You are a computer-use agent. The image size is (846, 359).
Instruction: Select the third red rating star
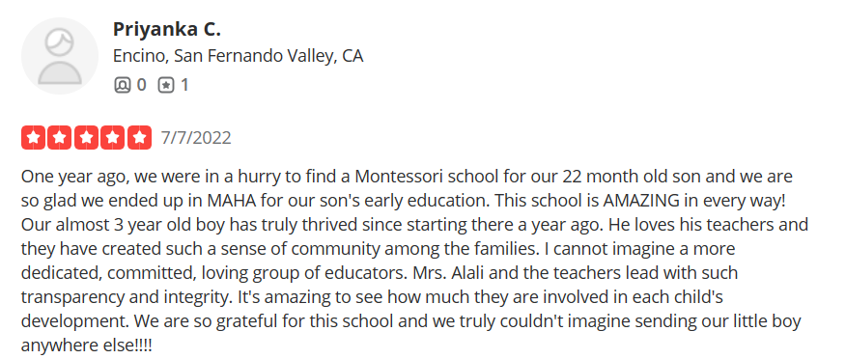coord(86,137)
